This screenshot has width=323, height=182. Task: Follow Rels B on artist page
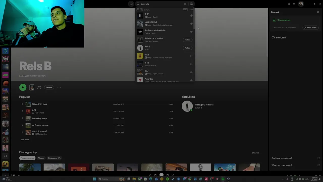[49, 87]
